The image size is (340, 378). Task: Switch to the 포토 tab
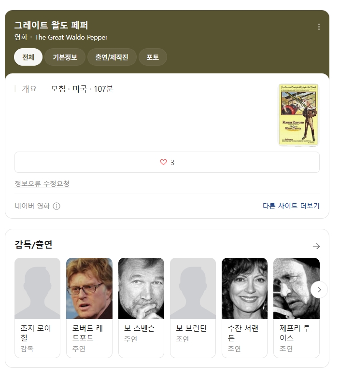[x=153, y=57]
